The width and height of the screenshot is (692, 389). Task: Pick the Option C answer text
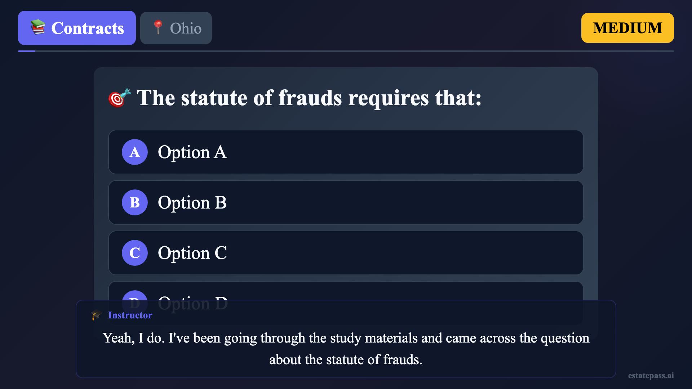[192, 253]
